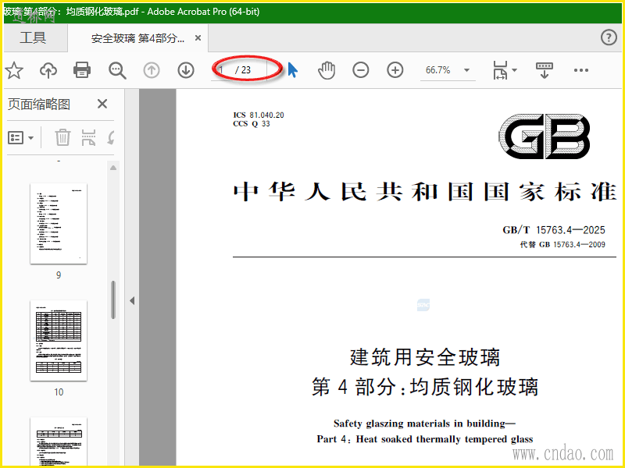Go to next page arrow
The image size is (625, 468).
186,70
